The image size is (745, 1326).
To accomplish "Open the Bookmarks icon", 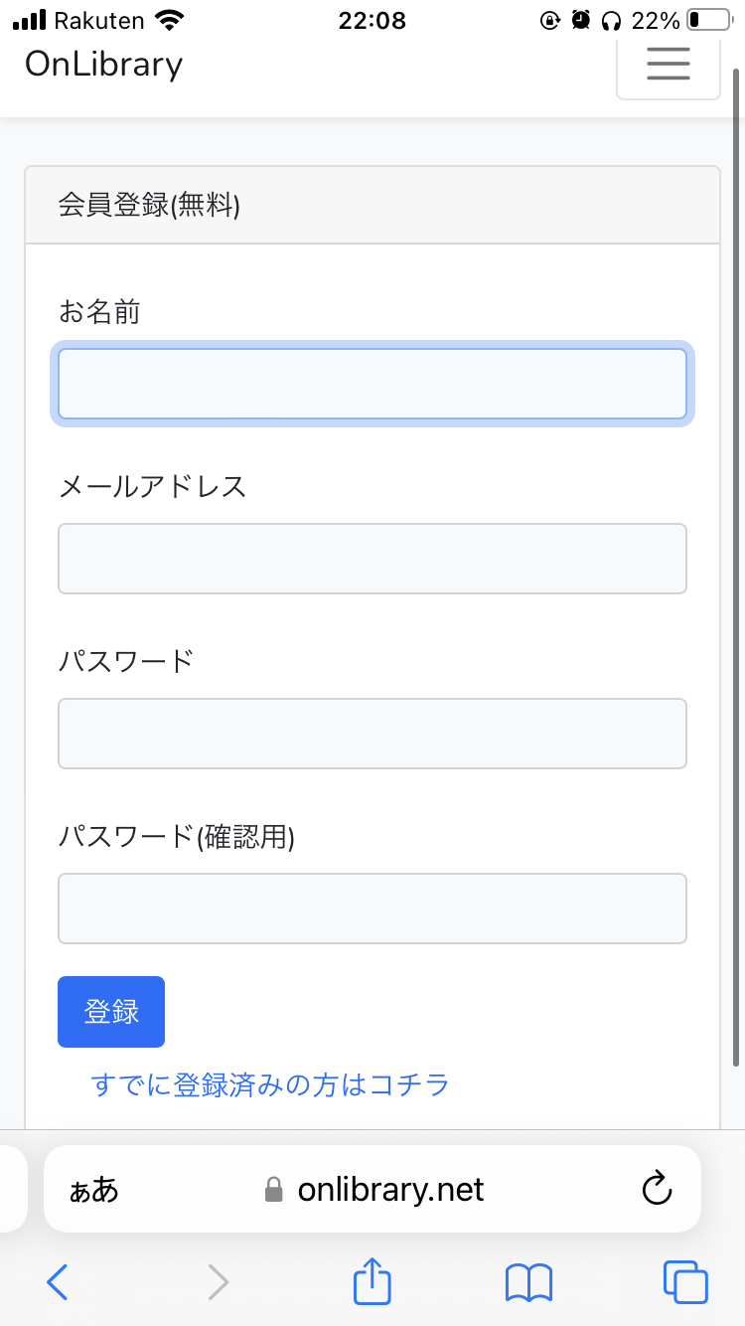I will (x=527, y=1282).
